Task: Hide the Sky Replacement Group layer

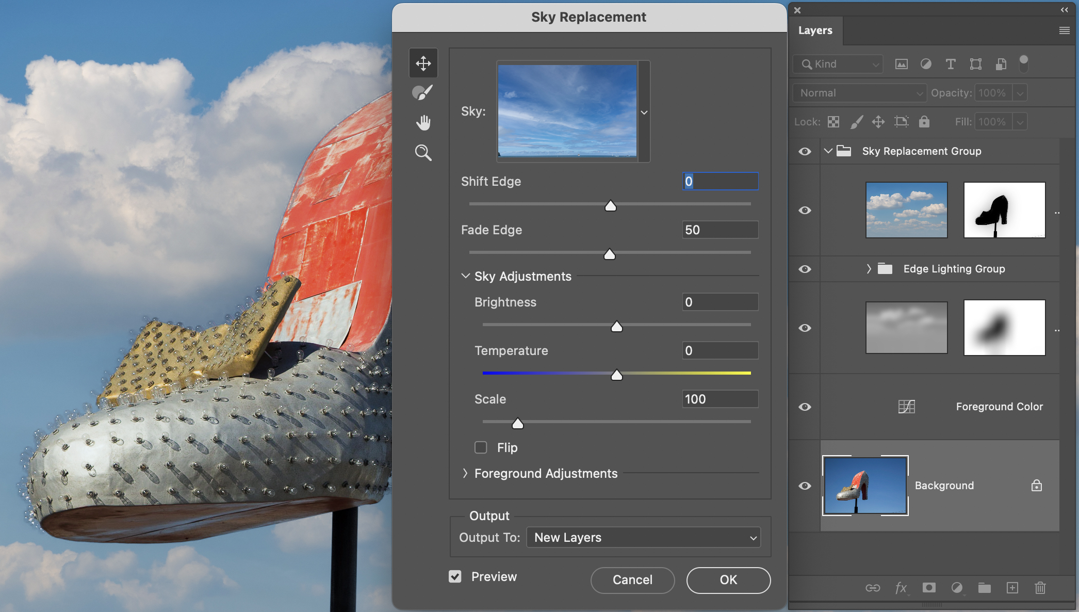Action: 805,151
